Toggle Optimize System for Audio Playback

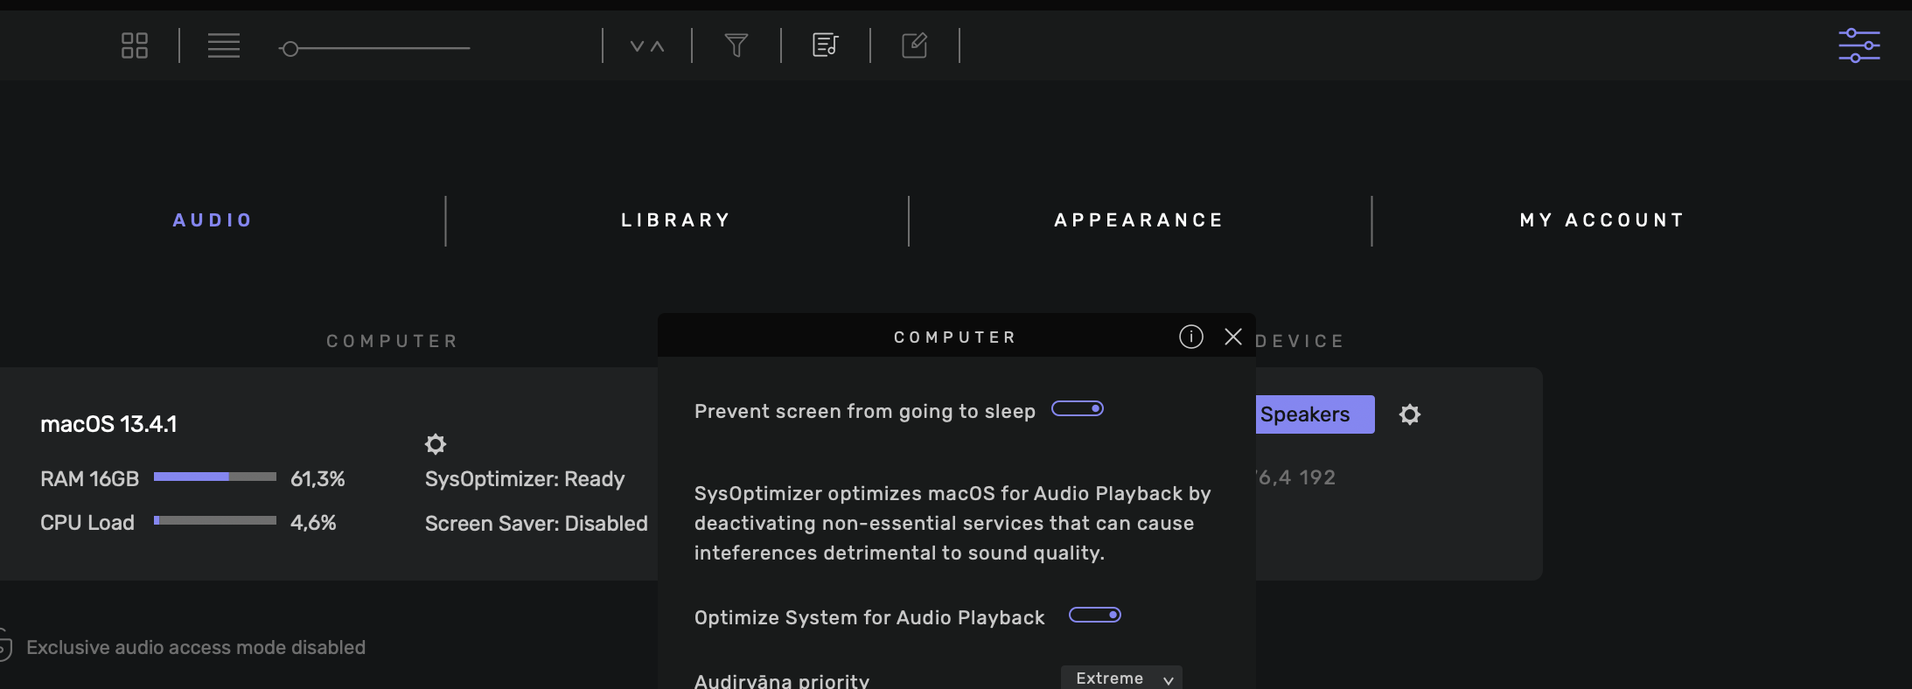pos(1095,615)
